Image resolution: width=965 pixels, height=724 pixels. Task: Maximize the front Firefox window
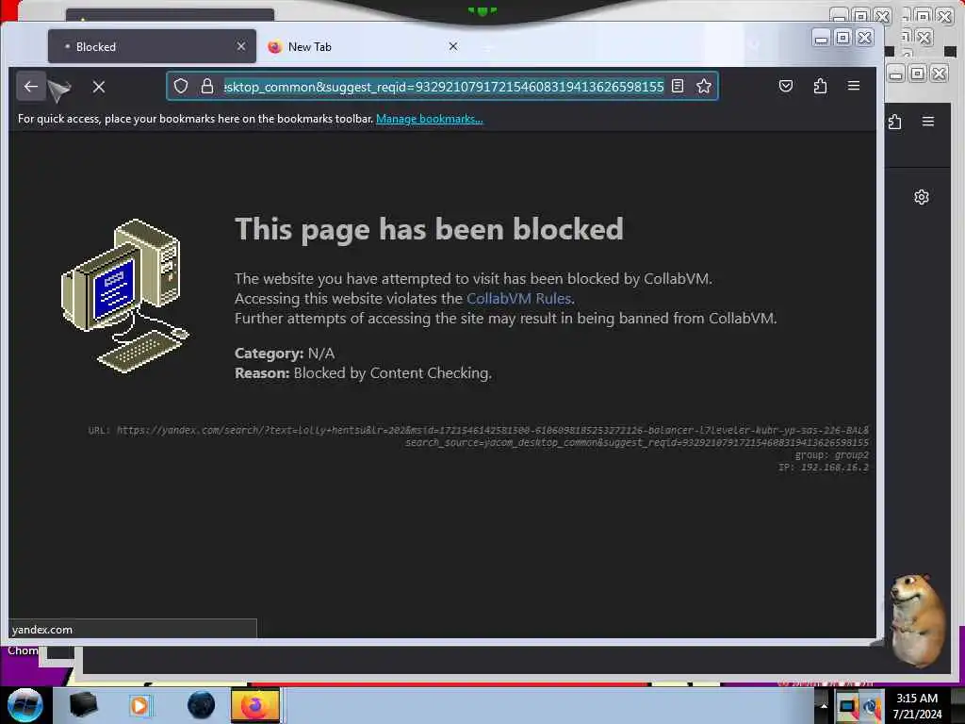(x=843, y=38)
